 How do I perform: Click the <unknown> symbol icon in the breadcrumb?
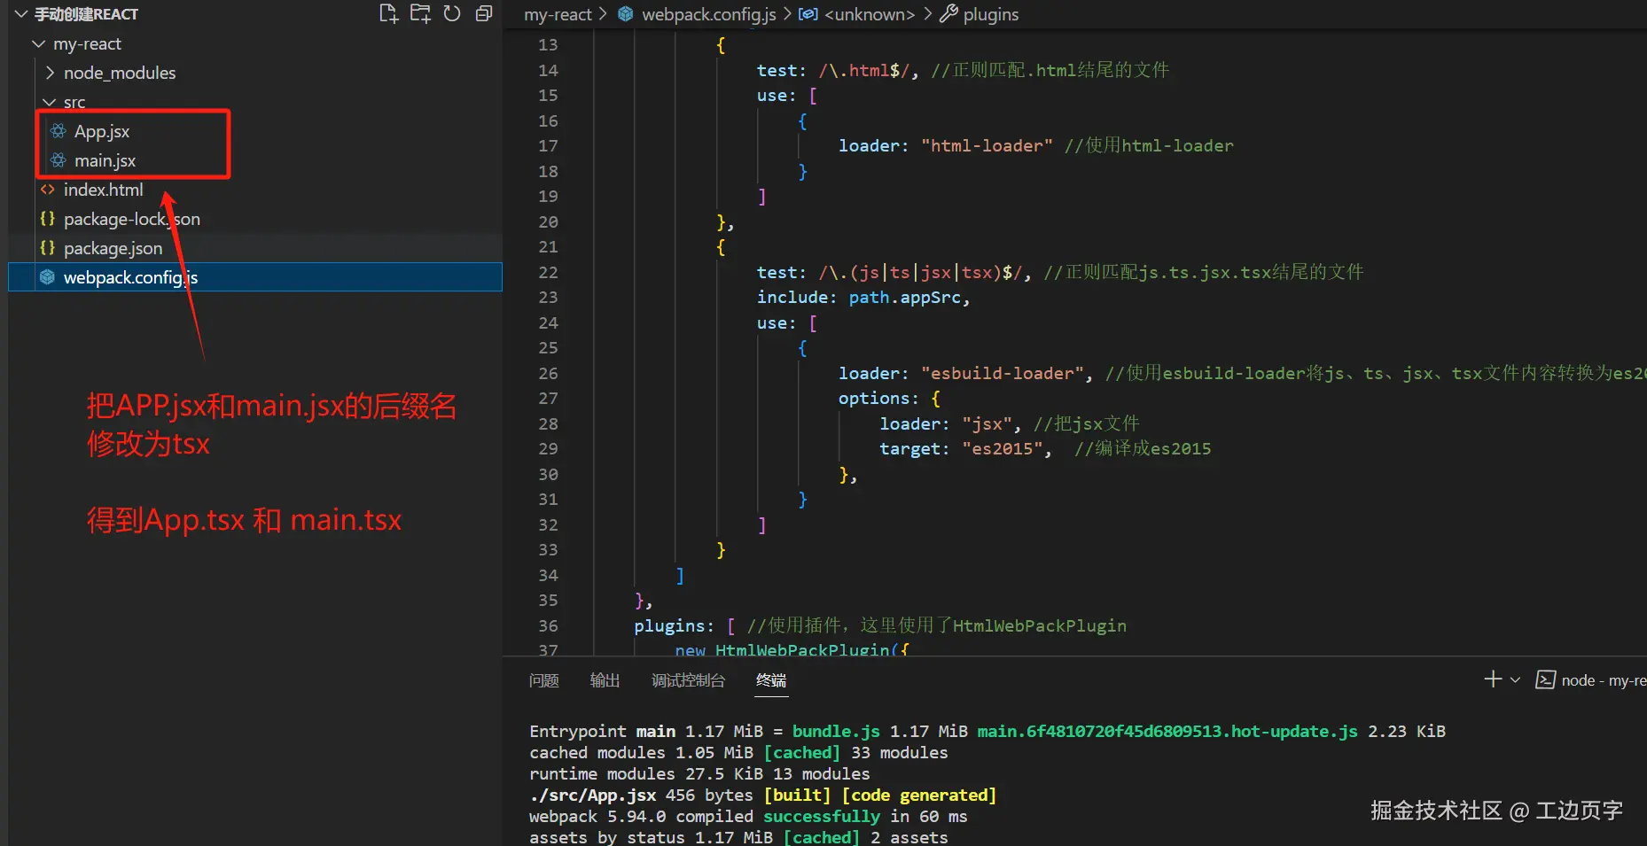click(x=808, y=14)
